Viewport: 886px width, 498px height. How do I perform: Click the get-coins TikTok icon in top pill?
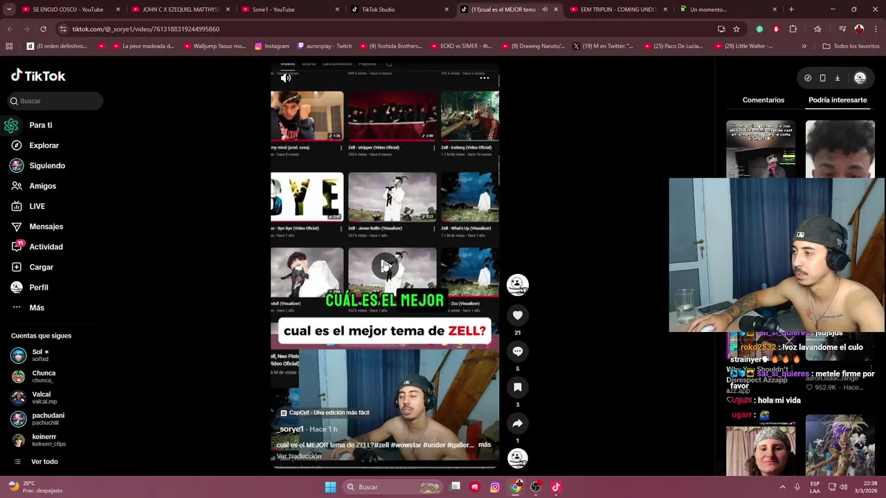(808, 78)
